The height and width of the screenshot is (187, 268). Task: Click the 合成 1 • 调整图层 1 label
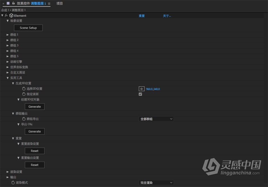[13, 10]
